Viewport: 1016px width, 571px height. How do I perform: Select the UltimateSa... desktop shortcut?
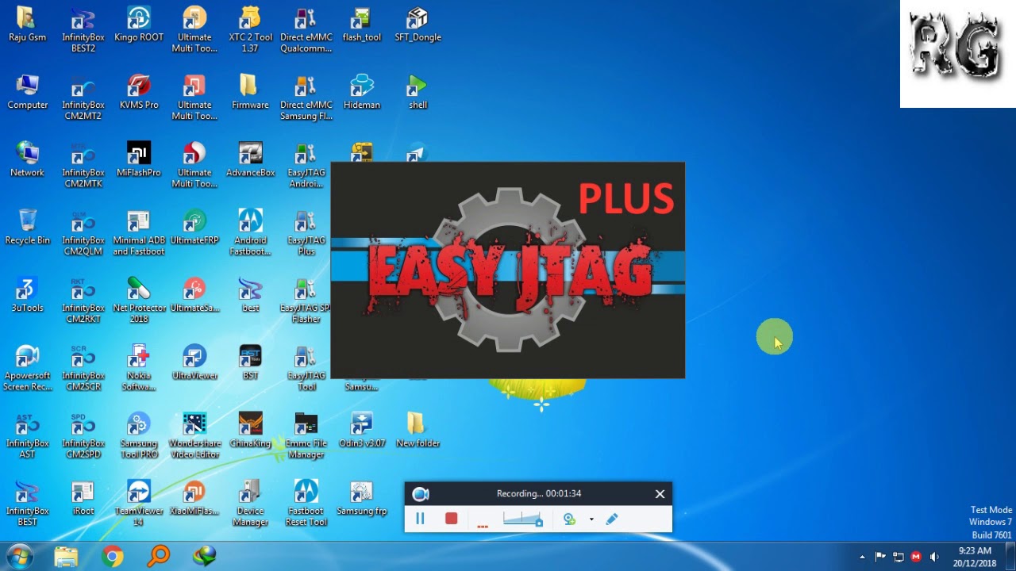coord(194,295)
